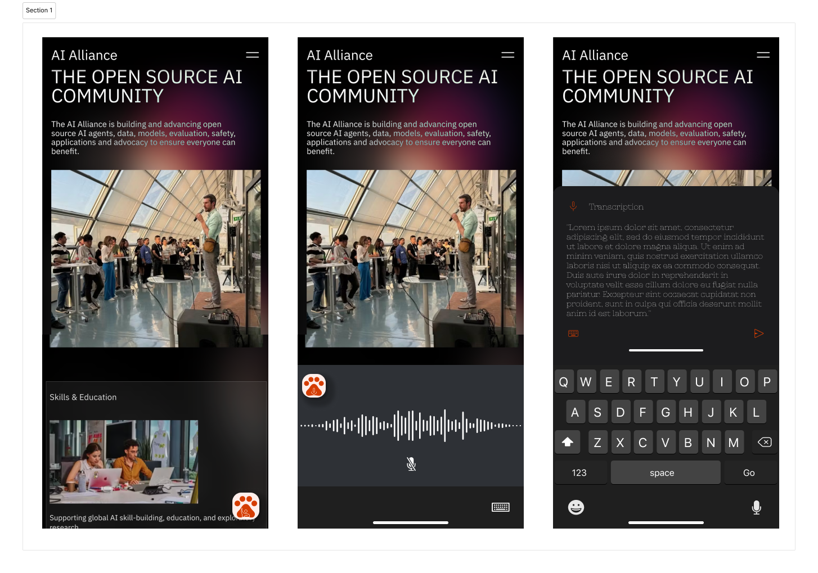Tap the O key on the keyboard
This screenshot has width=818, height=573.
tap(744, 382)
